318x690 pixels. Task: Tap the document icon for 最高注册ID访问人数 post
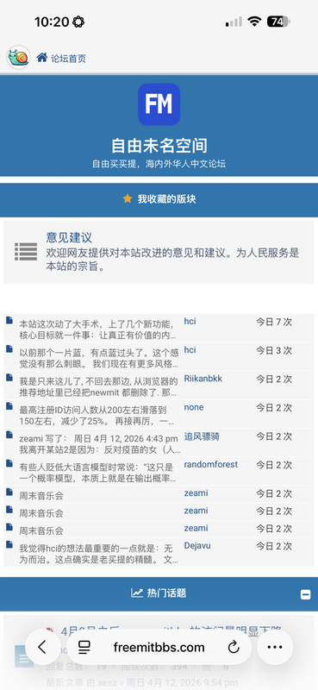(x=9, y=406)
